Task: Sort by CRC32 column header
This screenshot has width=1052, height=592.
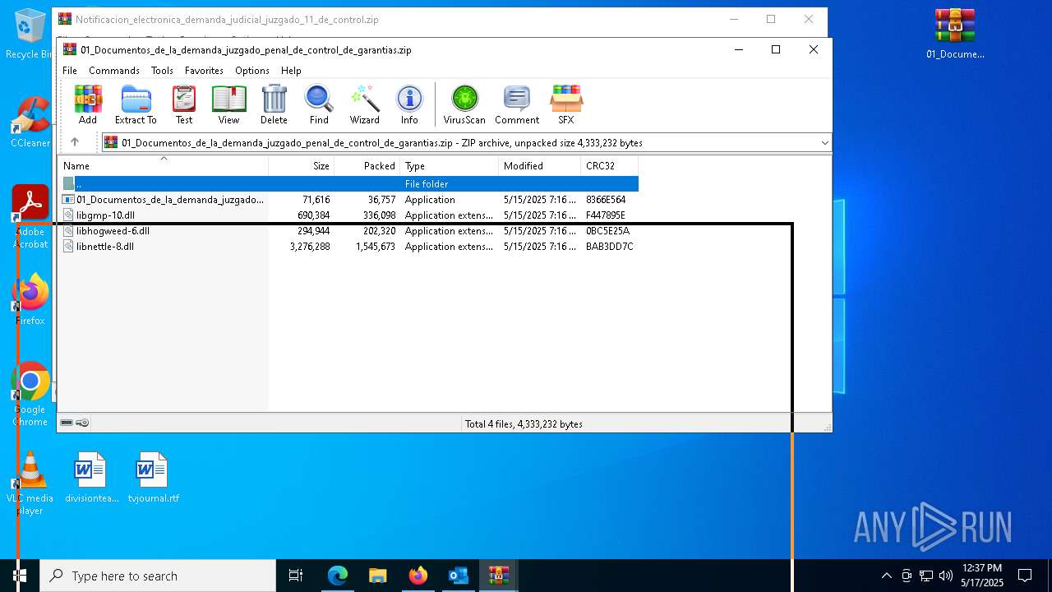Action: (610, 166)
